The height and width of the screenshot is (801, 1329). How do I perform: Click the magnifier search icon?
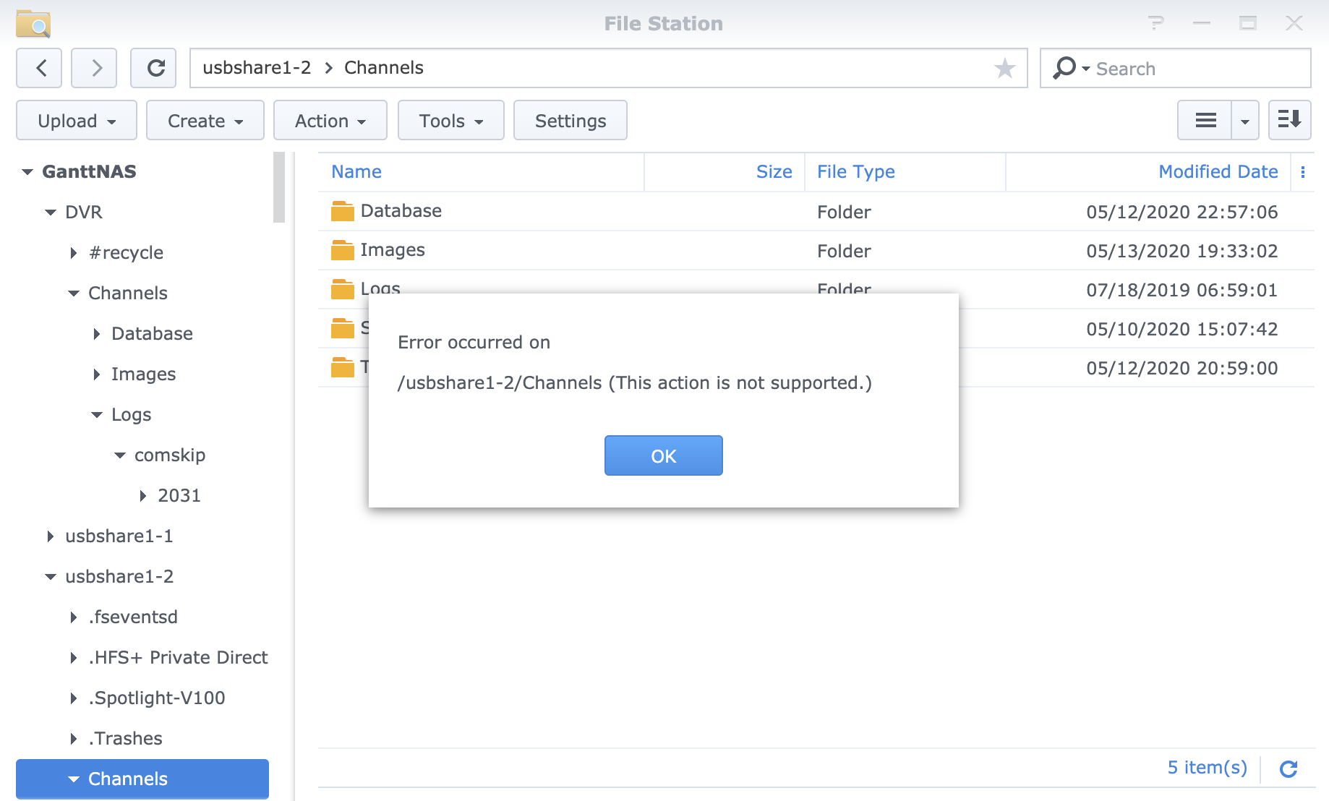pos(1064,68)
